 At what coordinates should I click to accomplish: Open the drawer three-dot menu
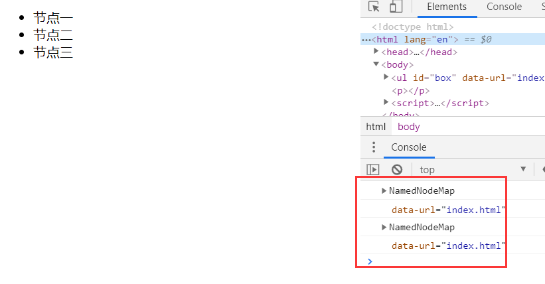tap(374, 147)
